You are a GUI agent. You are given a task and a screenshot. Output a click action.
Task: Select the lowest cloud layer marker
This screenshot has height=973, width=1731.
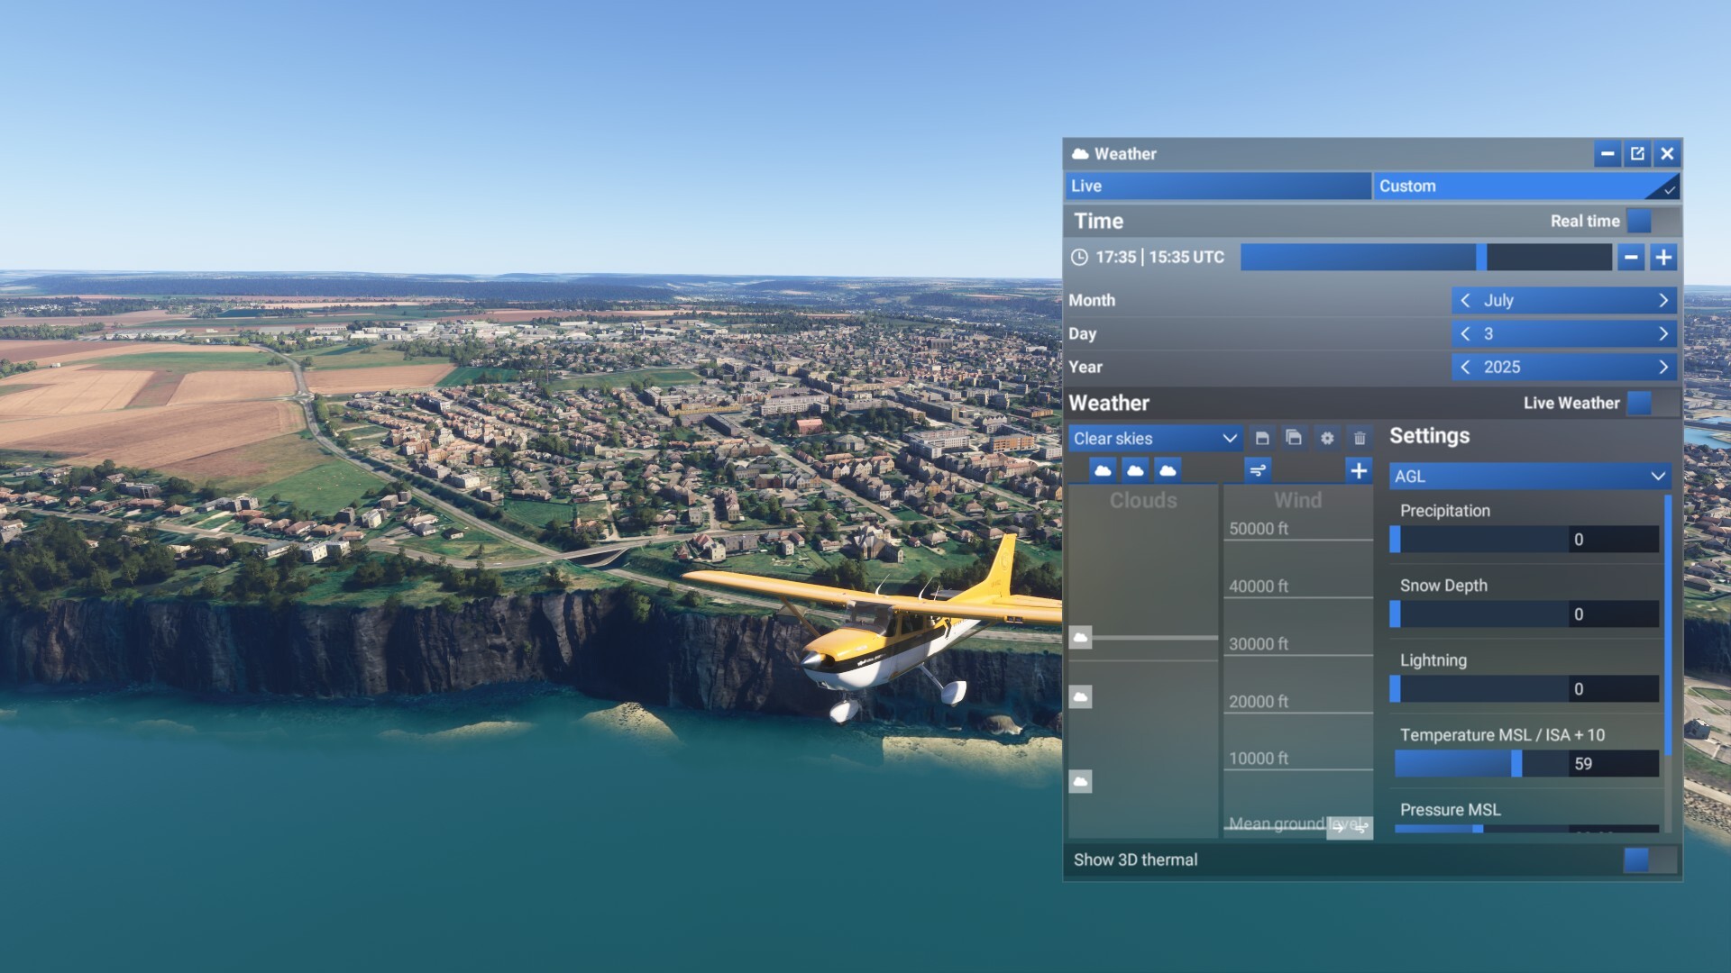[x=1080, y=781]
